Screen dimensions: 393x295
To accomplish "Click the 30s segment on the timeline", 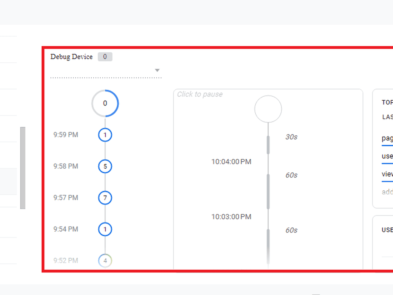I will coord(268,145).
